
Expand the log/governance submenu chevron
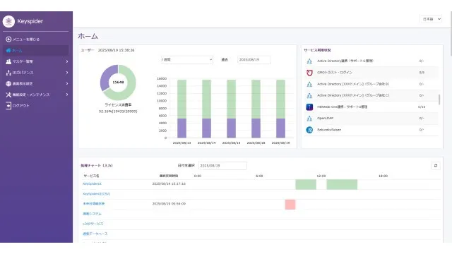pyautogui.click(x=67, y=73)
